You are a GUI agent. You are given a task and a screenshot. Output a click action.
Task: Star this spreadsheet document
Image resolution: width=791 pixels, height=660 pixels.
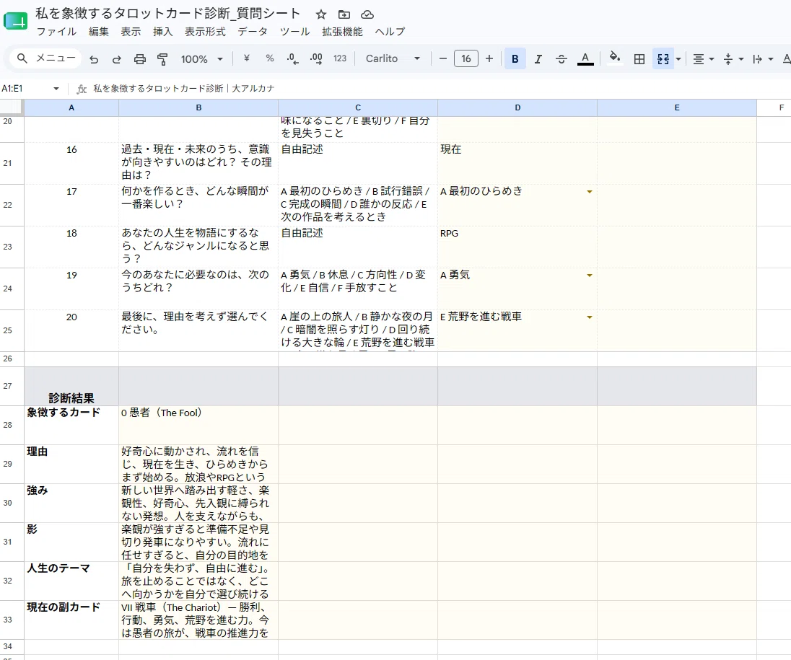(321, 14)
